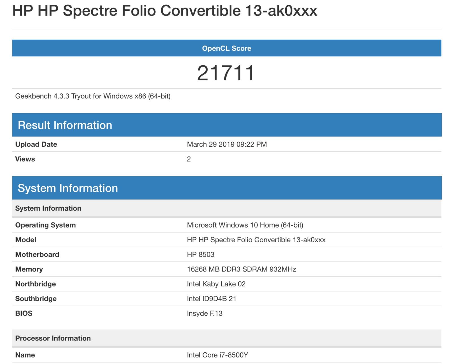The height and width of the screenshot is (364, 452).
Task: Click the Southbridge row label
Action: pyautogui.click(x=36, y=299)
